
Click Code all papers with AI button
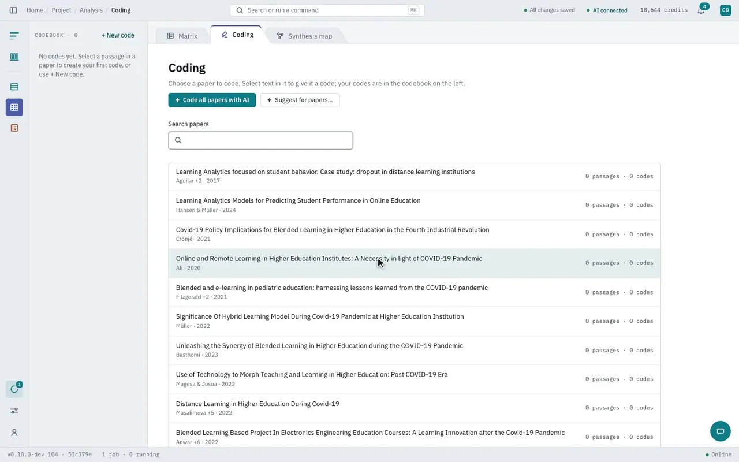click(212, 100)
